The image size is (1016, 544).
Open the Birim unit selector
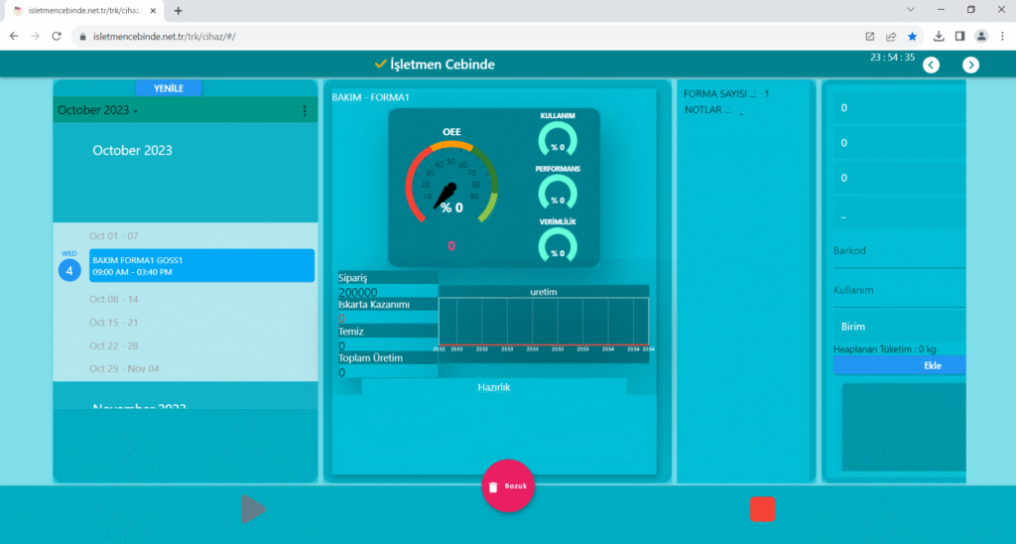[898, 327]
